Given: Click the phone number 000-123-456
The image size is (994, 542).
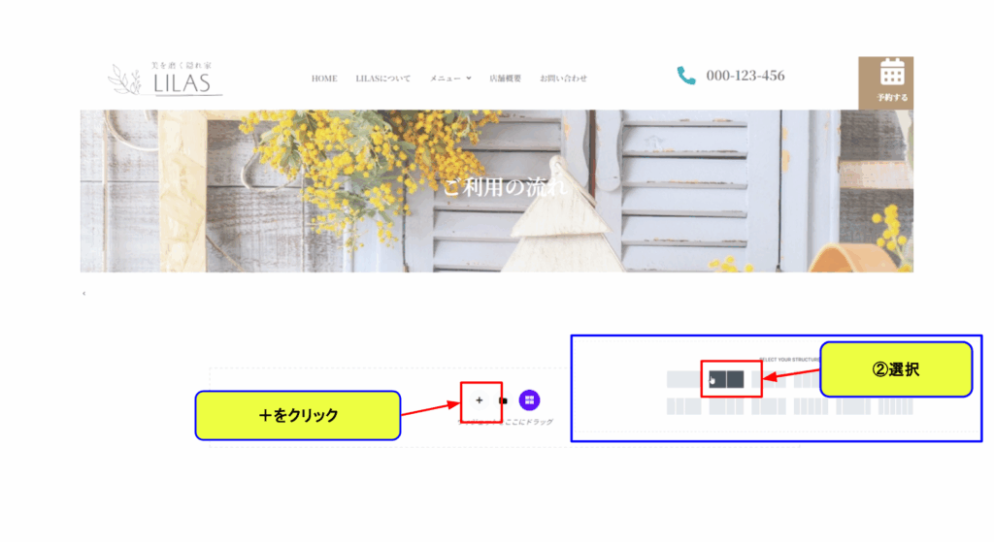Looking at the screenshot, I should point(745,76).
